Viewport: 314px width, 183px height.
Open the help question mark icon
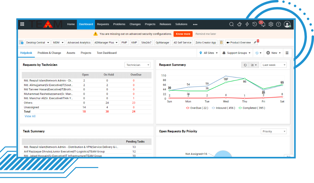[x=278, y=24]
